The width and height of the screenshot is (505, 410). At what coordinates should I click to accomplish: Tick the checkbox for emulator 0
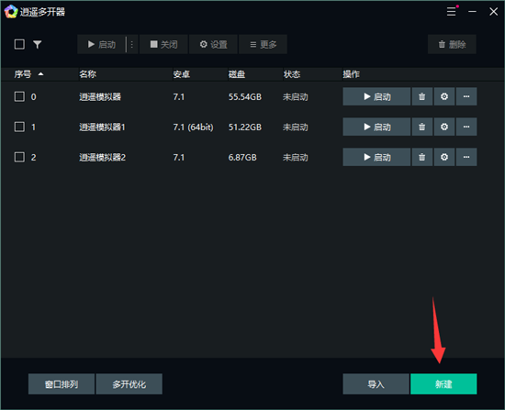19,96
